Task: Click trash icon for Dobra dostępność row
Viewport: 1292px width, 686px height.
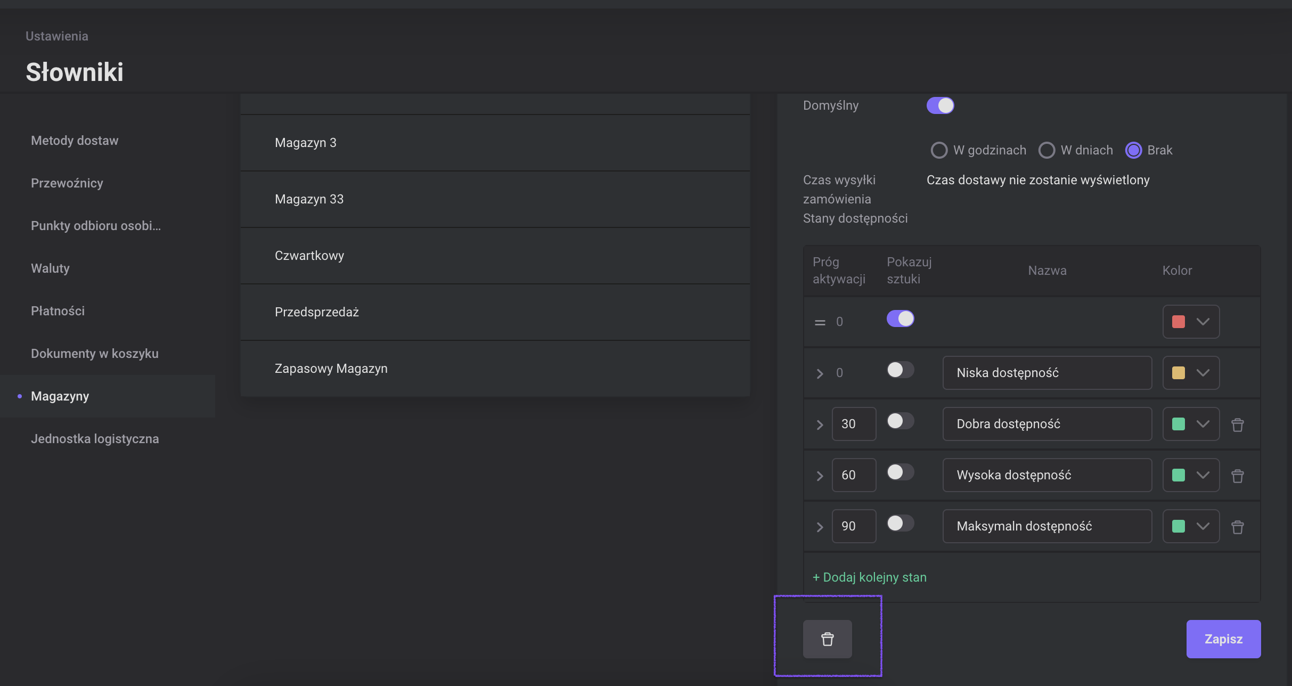Action: click(x=1237, y=424)
